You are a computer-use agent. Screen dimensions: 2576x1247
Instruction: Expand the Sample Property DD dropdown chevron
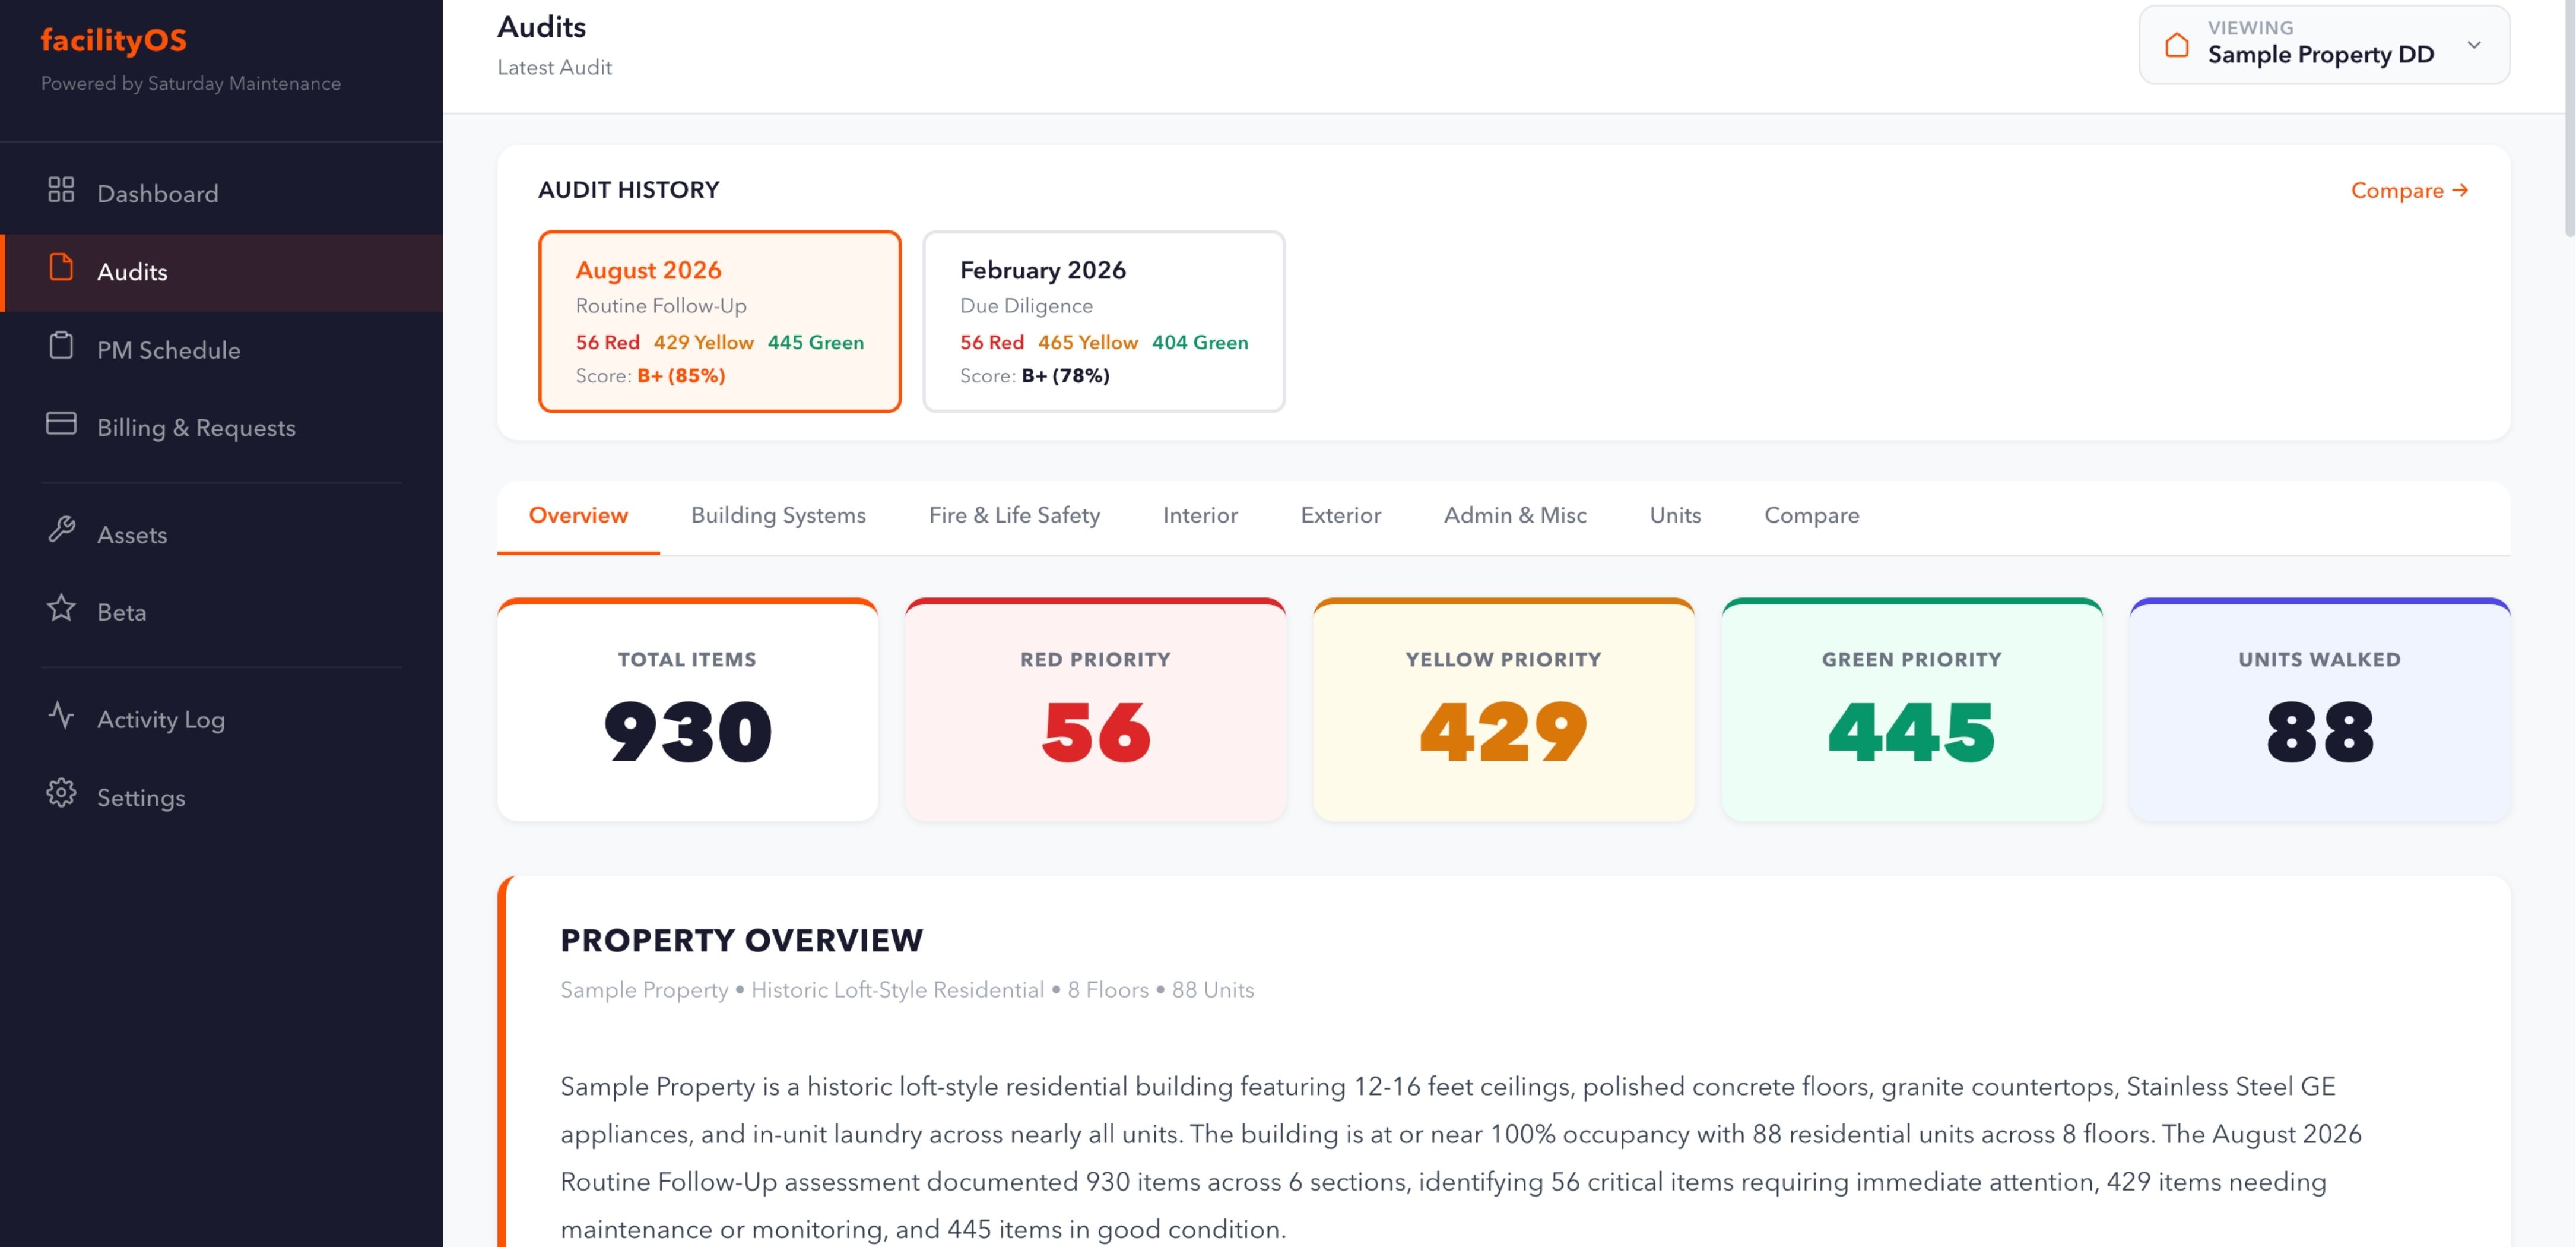[2474, 45]
